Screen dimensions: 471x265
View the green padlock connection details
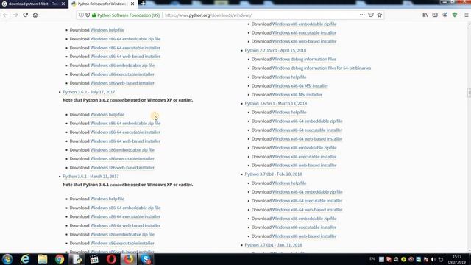tap(93, 15)
